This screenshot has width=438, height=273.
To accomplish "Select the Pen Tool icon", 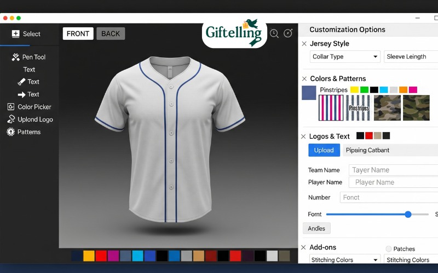I will (16, 57).
